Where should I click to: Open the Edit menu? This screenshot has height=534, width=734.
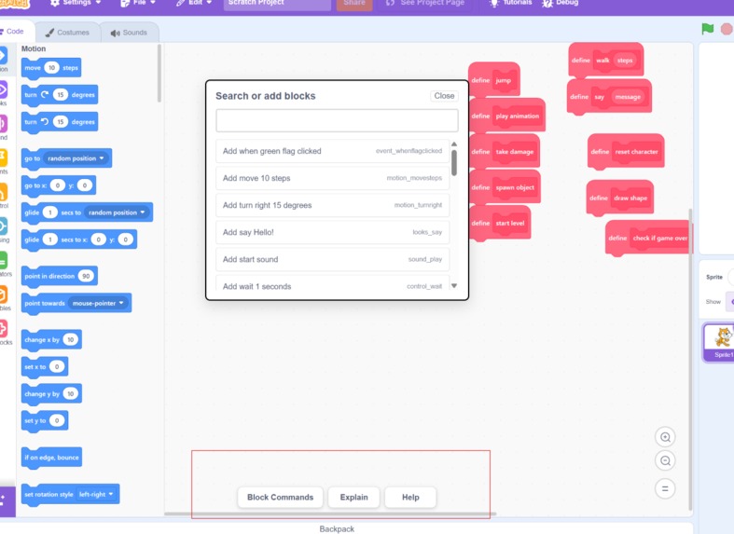coord(194,3)
